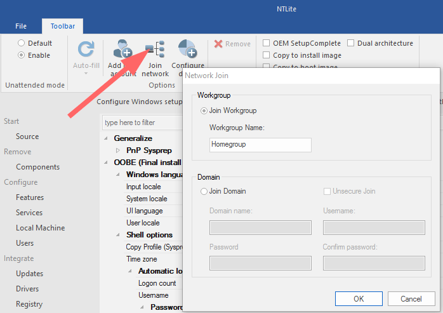The height and width of the screenshot is (313, 443).
Task: Open the Users page in sidebar
Action: tap(25, 243)
